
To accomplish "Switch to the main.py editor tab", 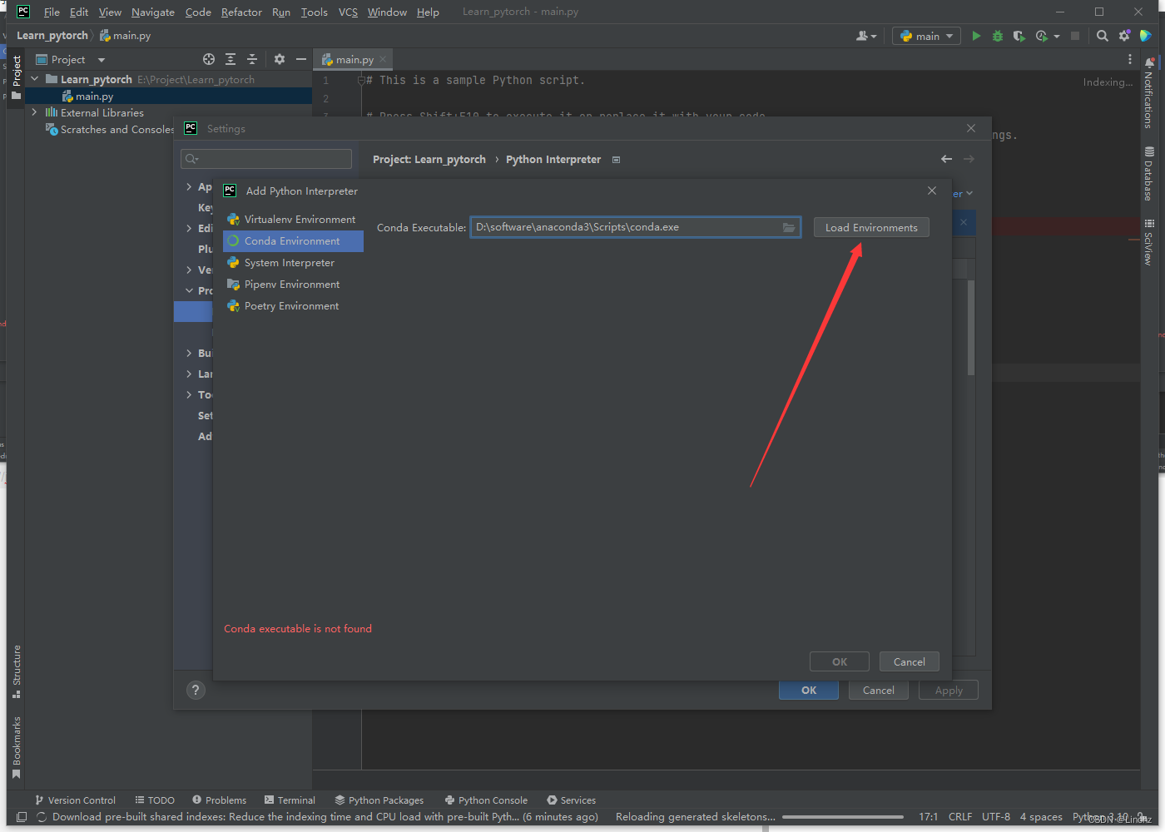I will [x=354, y=59].
